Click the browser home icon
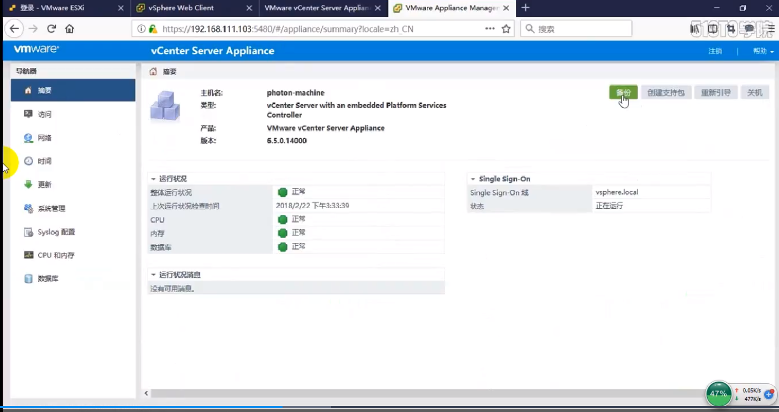The image size is (779, 412). pos(70,29)
